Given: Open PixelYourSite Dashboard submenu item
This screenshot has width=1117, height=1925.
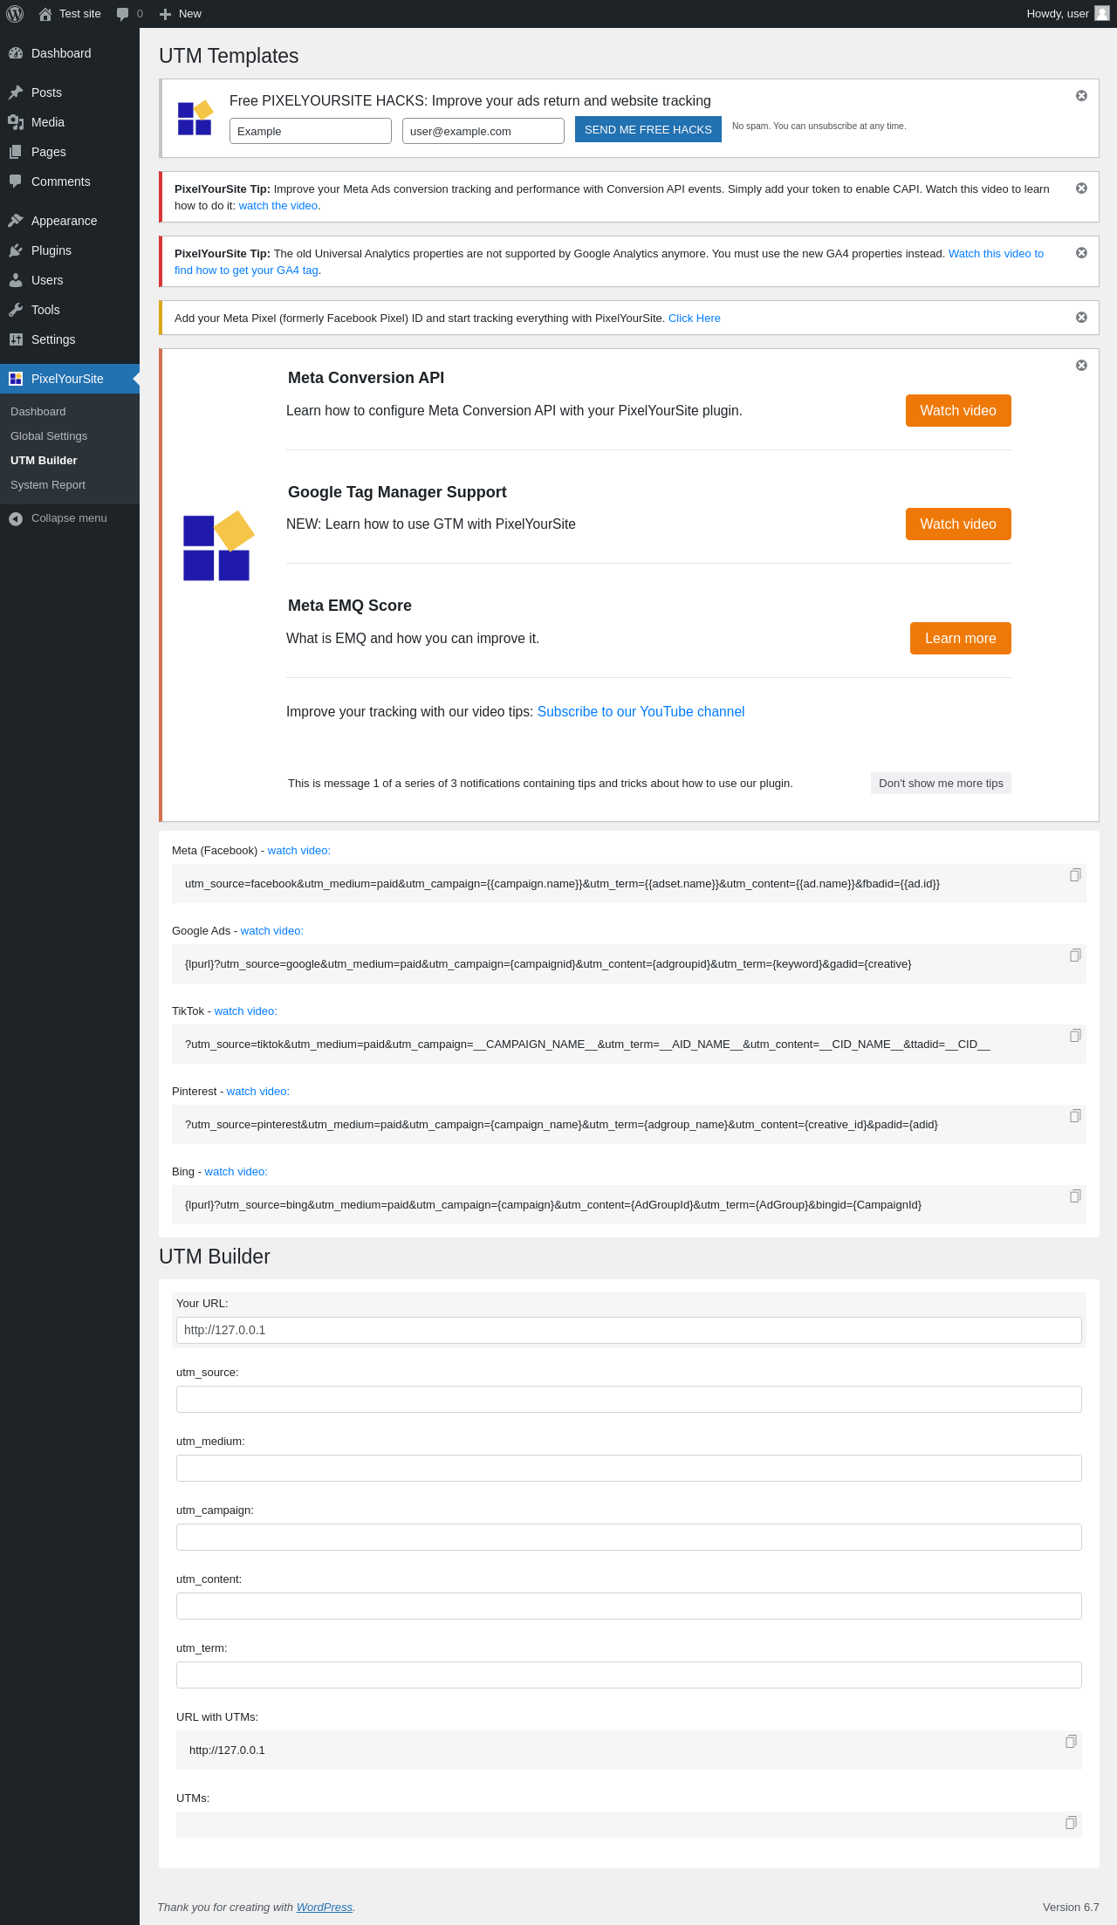Looking at the screenshot, I should click(x=70, y=412).
